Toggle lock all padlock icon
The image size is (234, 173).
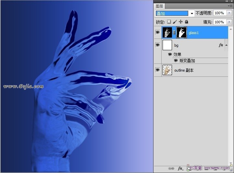[x=186, y=22]
